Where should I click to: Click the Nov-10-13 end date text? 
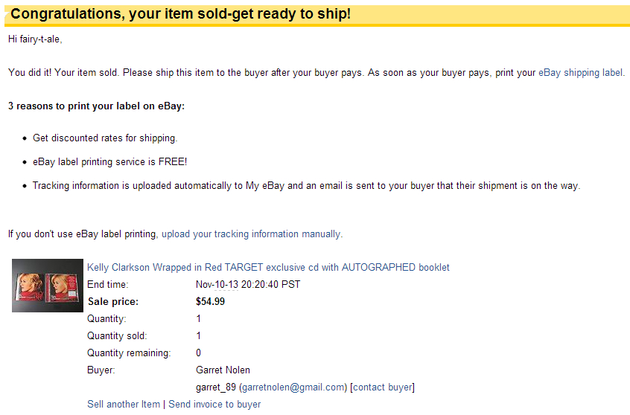(x=217, y=285)
